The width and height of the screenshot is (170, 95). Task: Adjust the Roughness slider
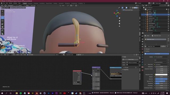[x=161, y=83]
